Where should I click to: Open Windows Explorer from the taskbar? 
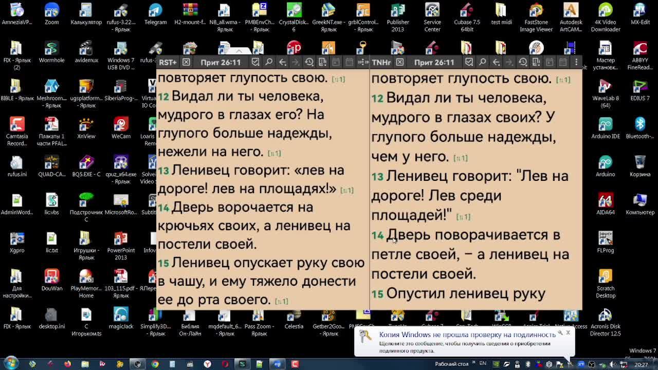[85, 364]
